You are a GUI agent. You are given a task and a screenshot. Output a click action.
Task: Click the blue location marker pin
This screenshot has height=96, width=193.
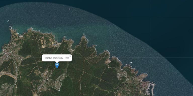click(x=57, y=65)
